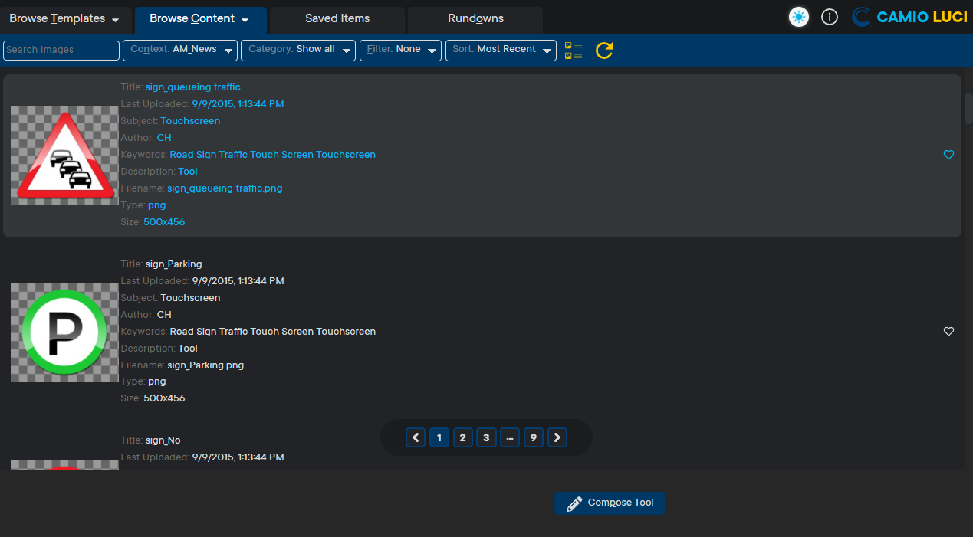
Task: Click the vertical scrollbar handle
Action: pyautogui.click(x=968, y=110)
